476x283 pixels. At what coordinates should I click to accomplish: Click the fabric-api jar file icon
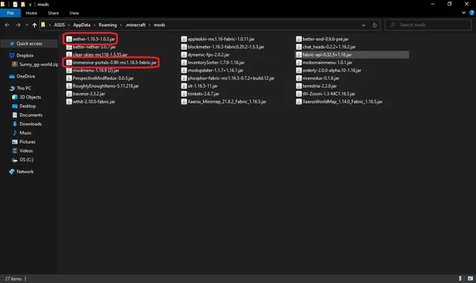(299, 54)
